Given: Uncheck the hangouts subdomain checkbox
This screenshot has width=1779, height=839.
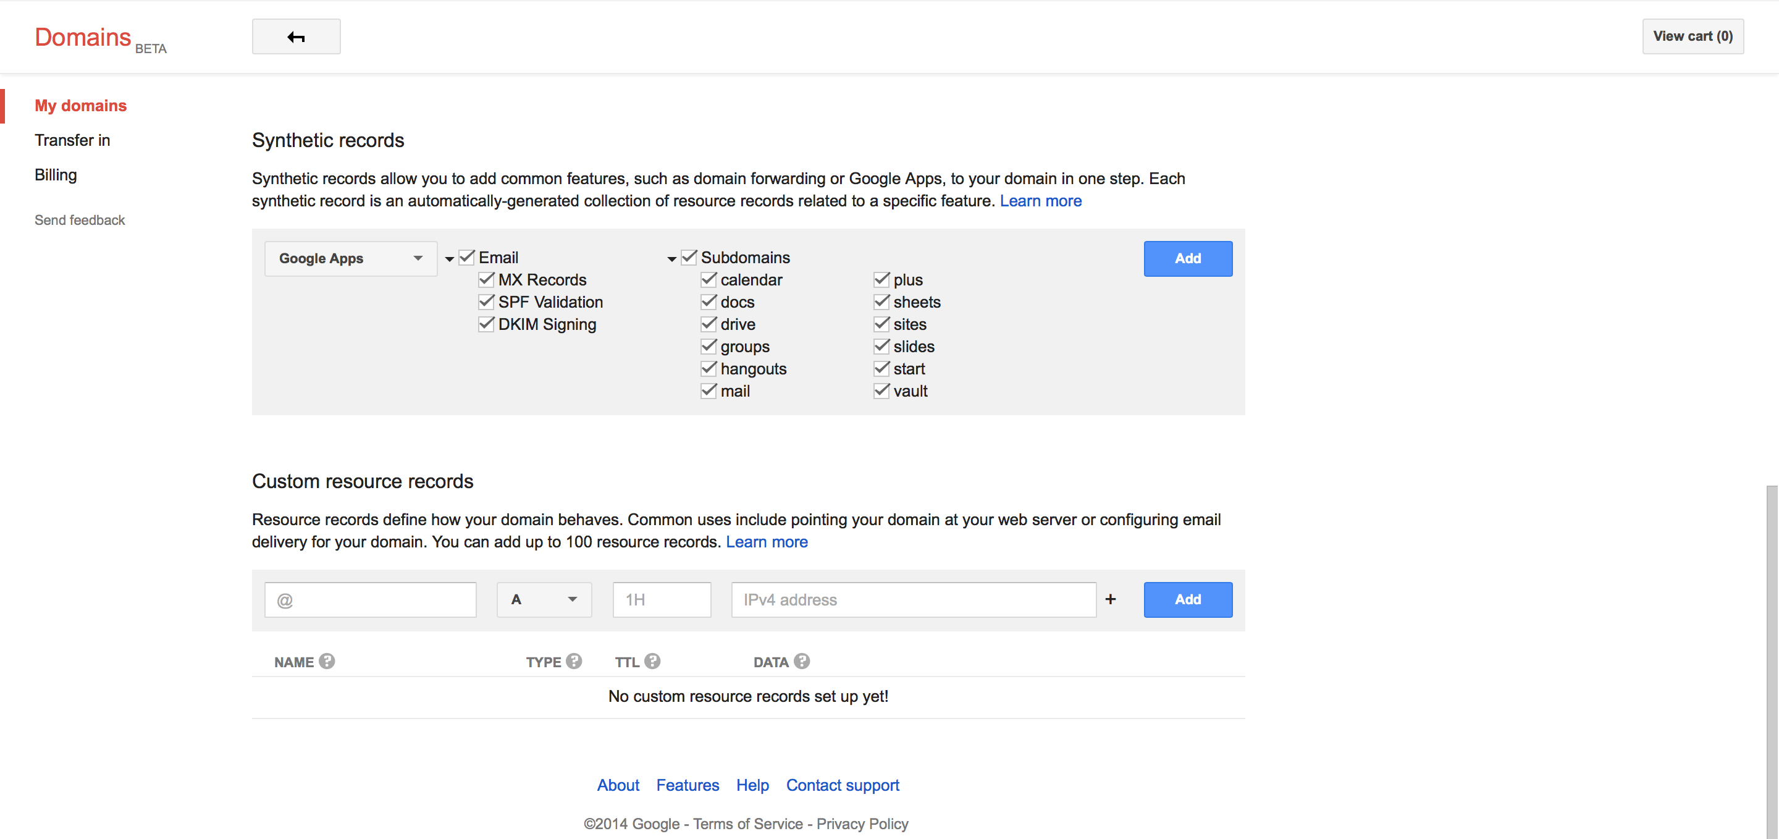Looking at the screenshot, I should [x=709, y=369].
